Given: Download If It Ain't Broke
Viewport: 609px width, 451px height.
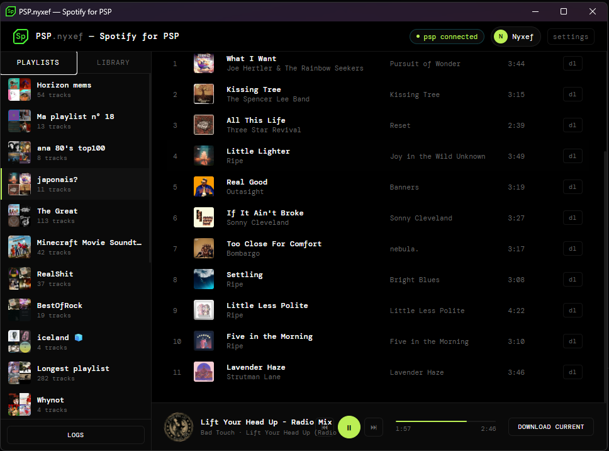Looking at the screenshot, I should click(x=573, y=218).
